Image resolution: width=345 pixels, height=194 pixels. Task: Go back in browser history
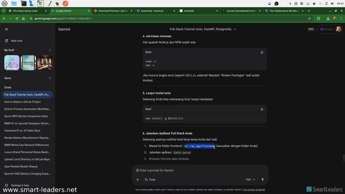tap(4, 18)
